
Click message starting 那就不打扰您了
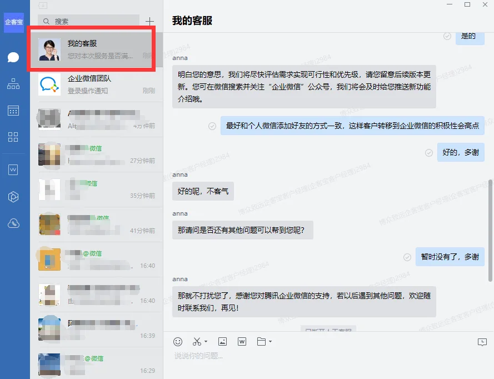tap(304, 302)
